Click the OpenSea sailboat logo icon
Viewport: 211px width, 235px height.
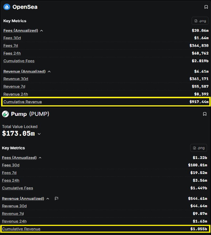(x=7, y=7)
